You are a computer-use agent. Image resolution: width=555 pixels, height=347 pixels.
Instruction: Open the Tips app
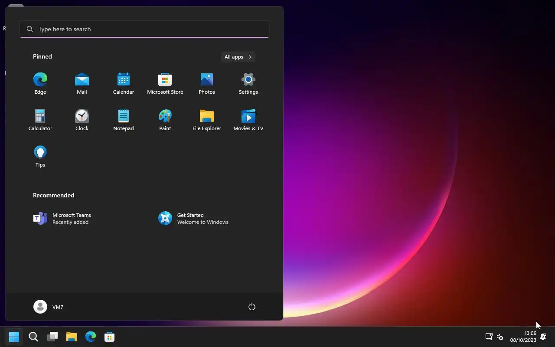[x=40, y=156]
